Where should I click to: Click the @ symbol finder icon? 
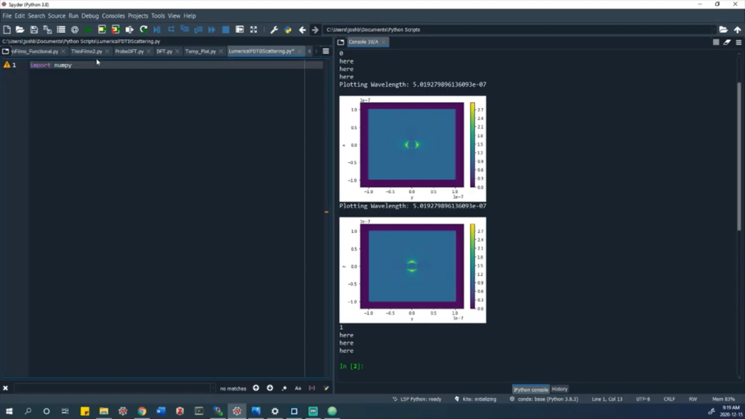pyautogui.click(x=74, y=29)
